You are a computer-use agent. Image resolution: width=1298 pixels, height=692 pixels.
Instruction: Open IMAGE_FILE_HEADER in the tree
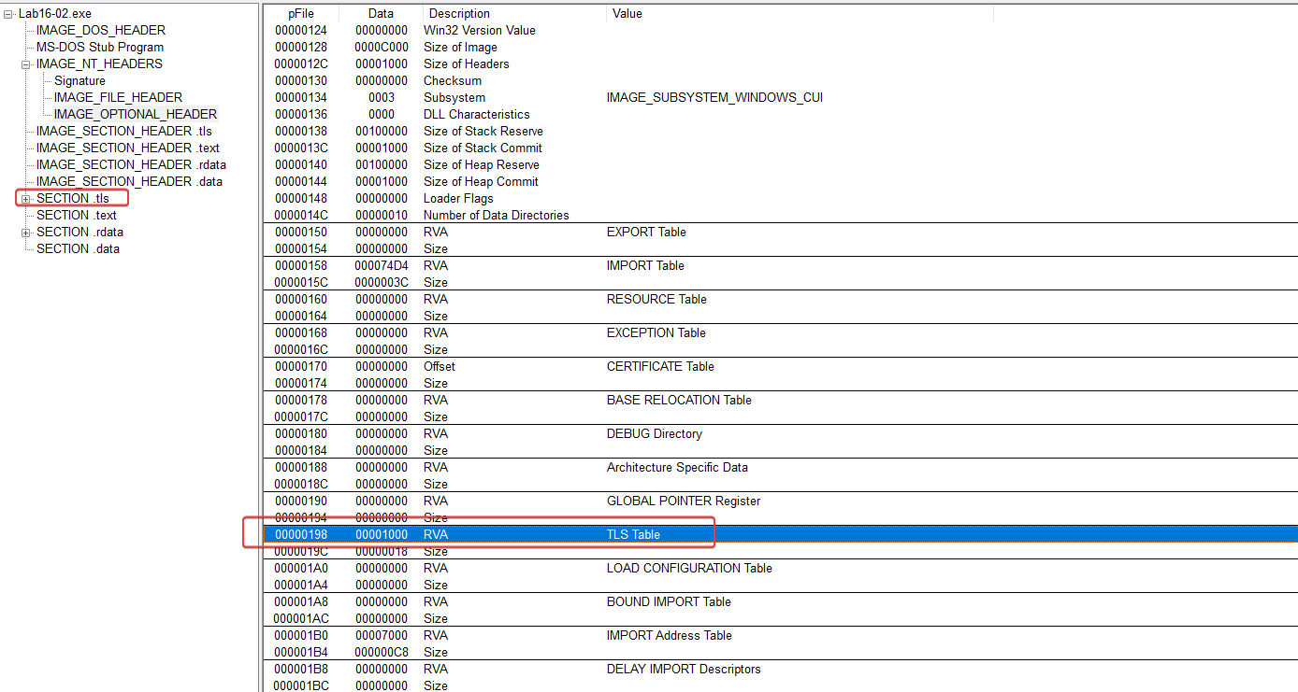[118, 98]
